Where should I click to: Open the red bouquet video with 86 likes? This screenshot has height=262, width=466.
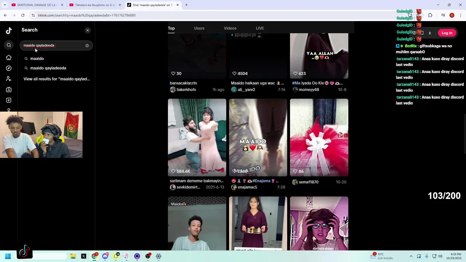click(319, 138)
